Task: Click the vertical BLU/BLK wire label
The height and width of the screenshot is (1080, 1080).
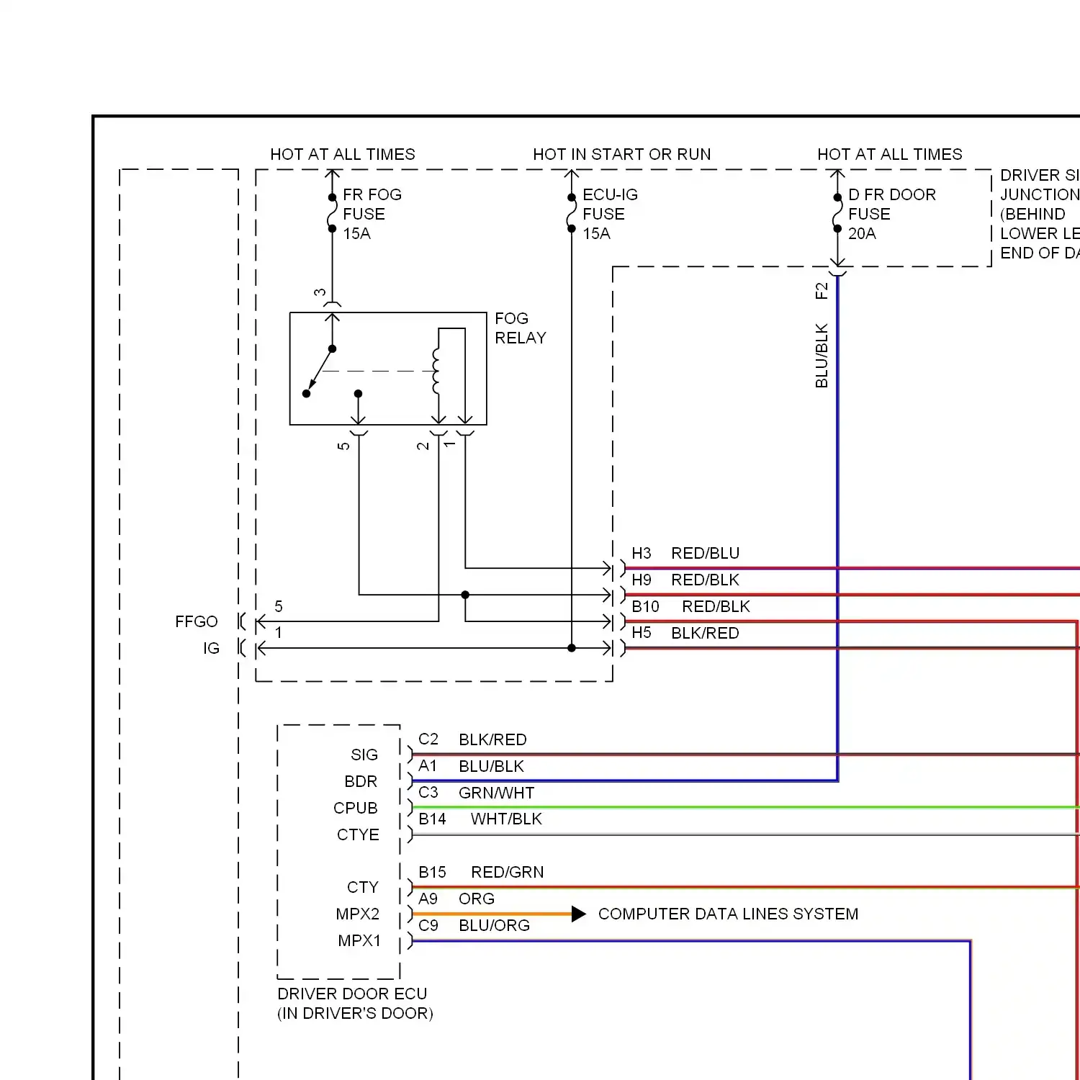Action: coord(822,356)
